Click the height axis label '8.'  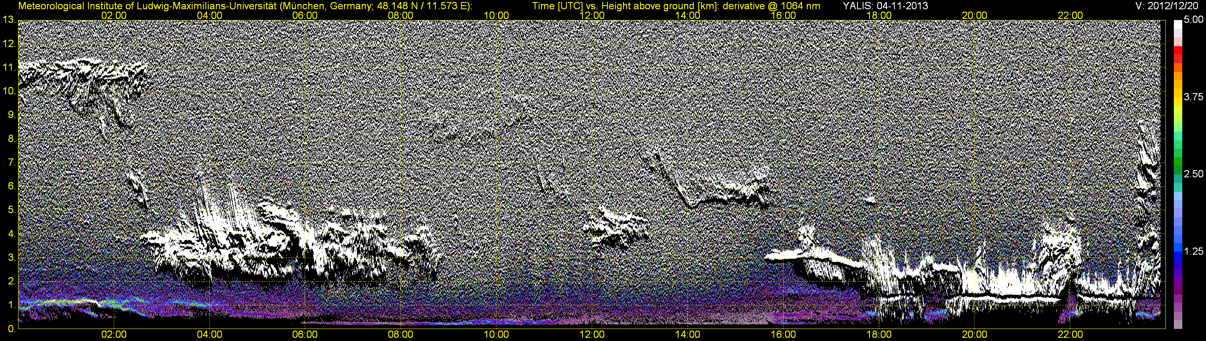[x=12, y=139]
